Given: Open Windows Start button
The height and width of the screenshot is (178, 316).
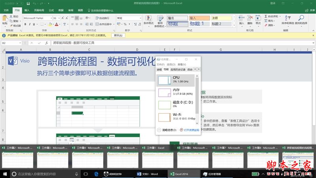Looking at the screenshot, I should point(5,174).
